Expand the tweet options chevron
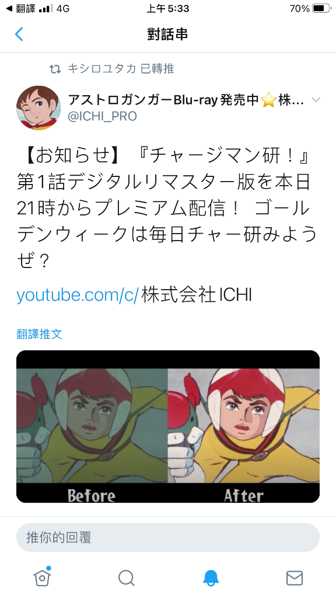 point(316,100)
